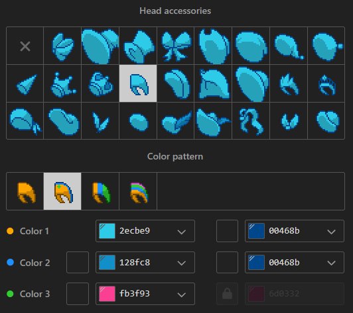Image resolution: width=353 pixels, height=313 pixels.
Task: Toggle checkbox next to first 00468b field
Action: (227, 231)
